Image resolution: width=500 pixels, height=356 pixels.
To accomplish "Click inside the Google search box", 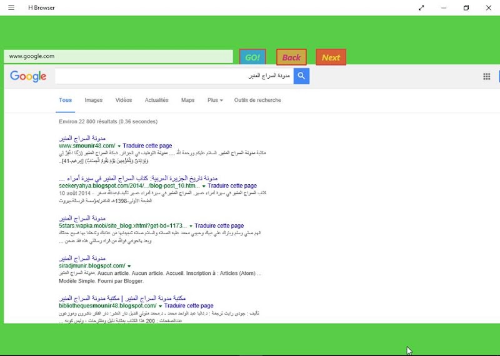I will coord(174,76).
